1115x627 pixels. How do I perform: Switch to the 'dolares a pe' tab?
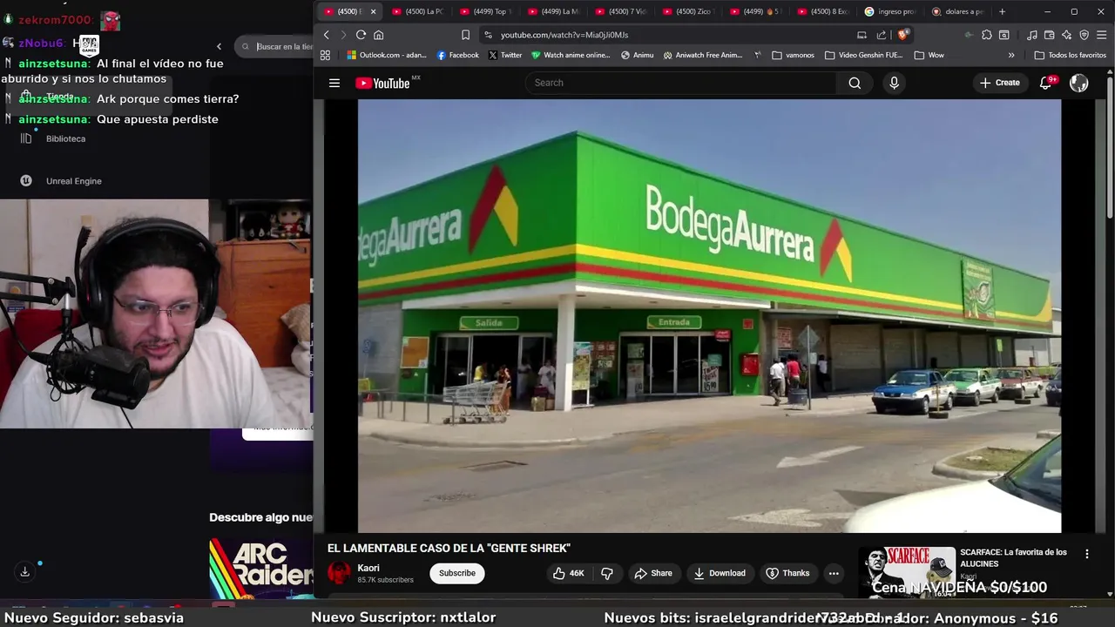click(x=958, y=11)
